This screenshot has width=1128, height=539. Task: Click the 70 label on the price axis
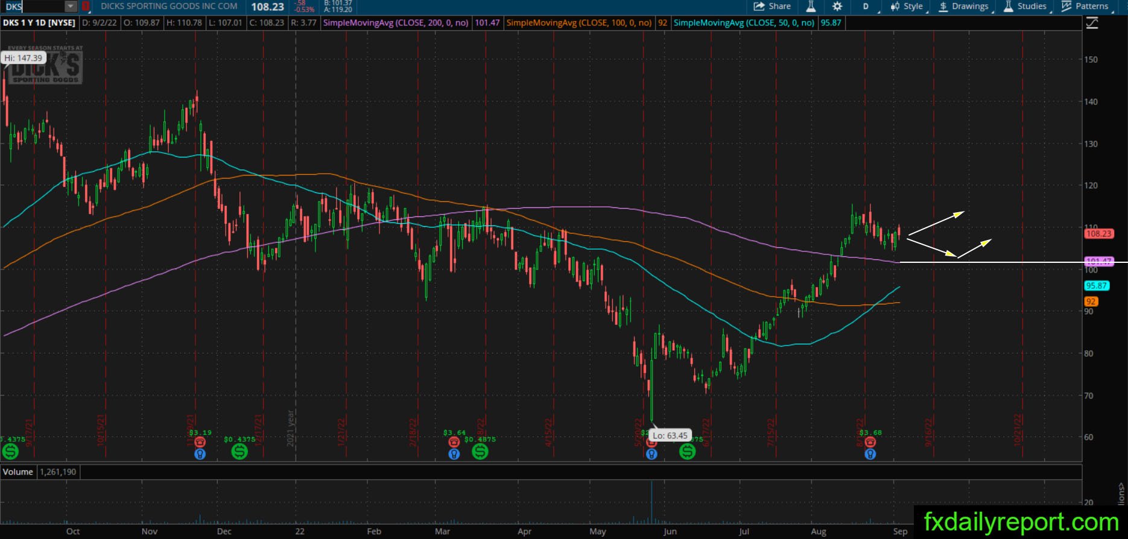point(1088,396)
